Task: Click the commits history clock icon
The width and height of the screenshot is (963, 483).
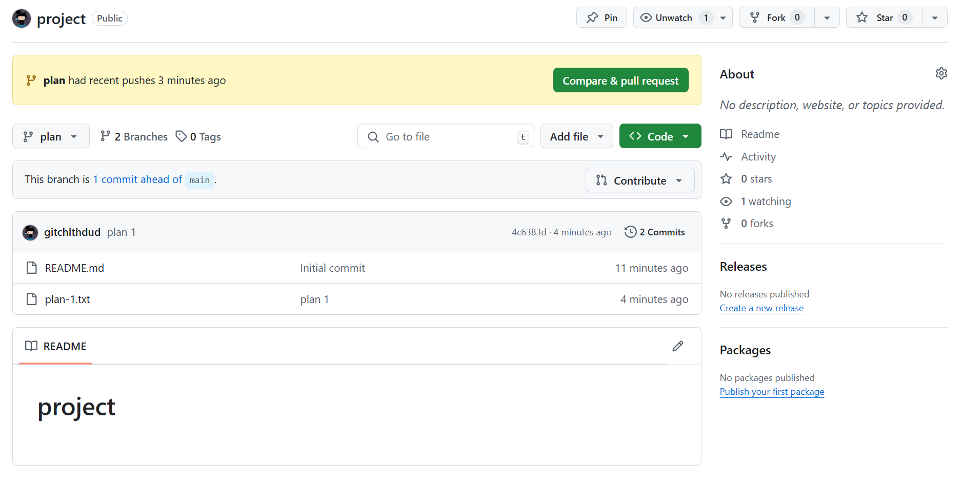Action: tap(630, 232)
